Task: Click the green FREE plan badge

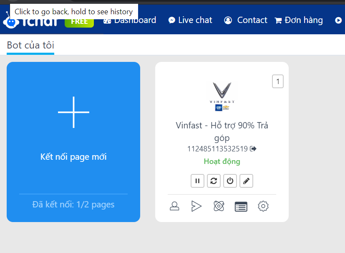Action: click(79, 21)
